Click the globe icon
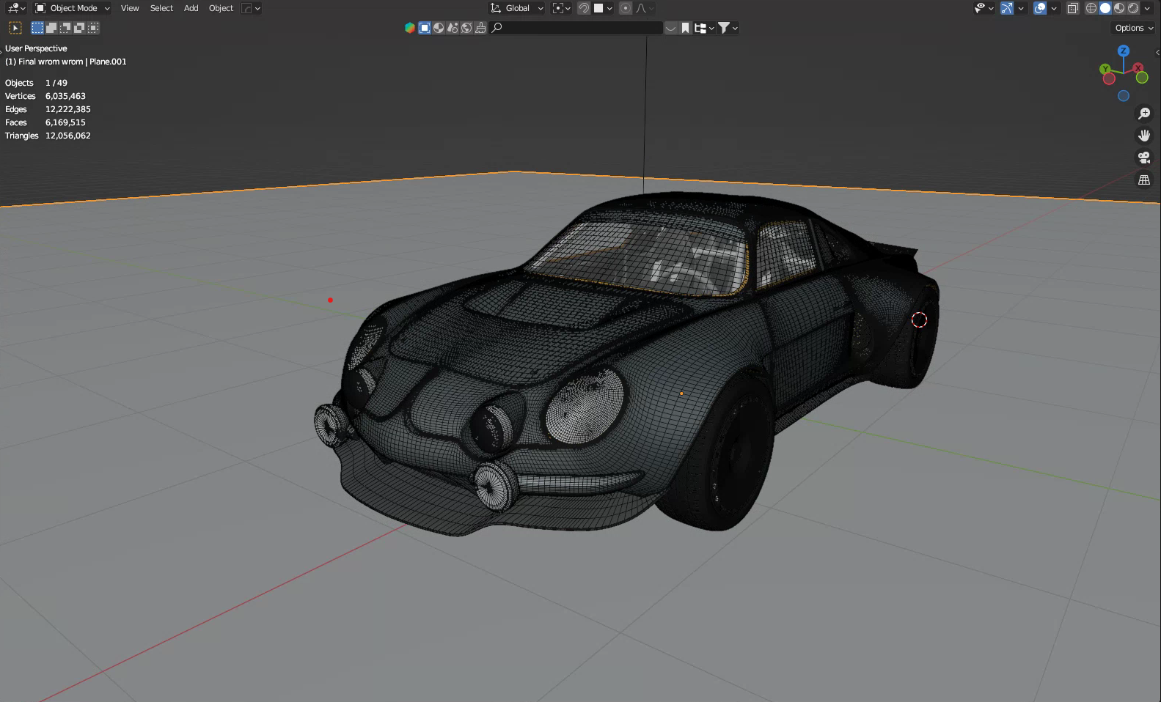This screenshot has width=1161, height=702. 466,28
